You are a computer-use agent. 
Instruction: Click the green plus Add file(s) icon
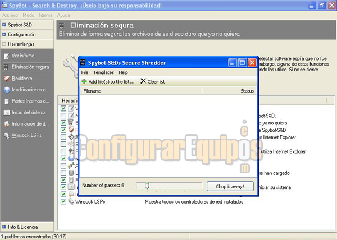pyautogui.click(x=84, y=81)
